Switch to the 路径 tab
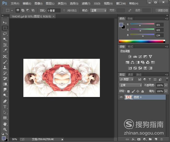170x142 pixels. [x=139, y=75]
